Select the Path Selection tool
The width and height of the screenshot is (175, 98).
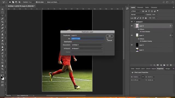pyautogui.click(x=2, y=60)
